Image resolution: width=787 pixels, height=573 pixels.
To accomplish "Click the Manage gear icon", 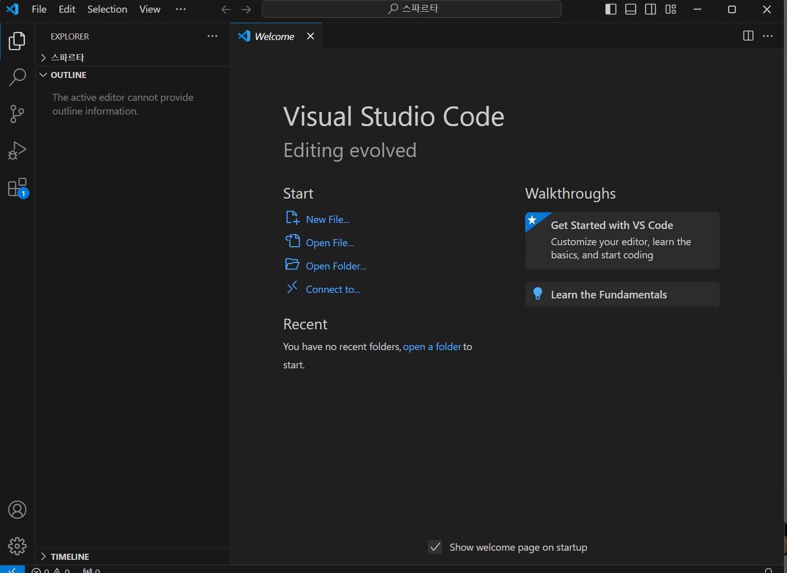I will [x=17, y=546].
